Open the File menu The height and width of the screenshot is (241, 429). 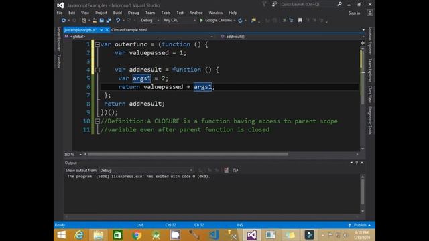tap(60, 13)
